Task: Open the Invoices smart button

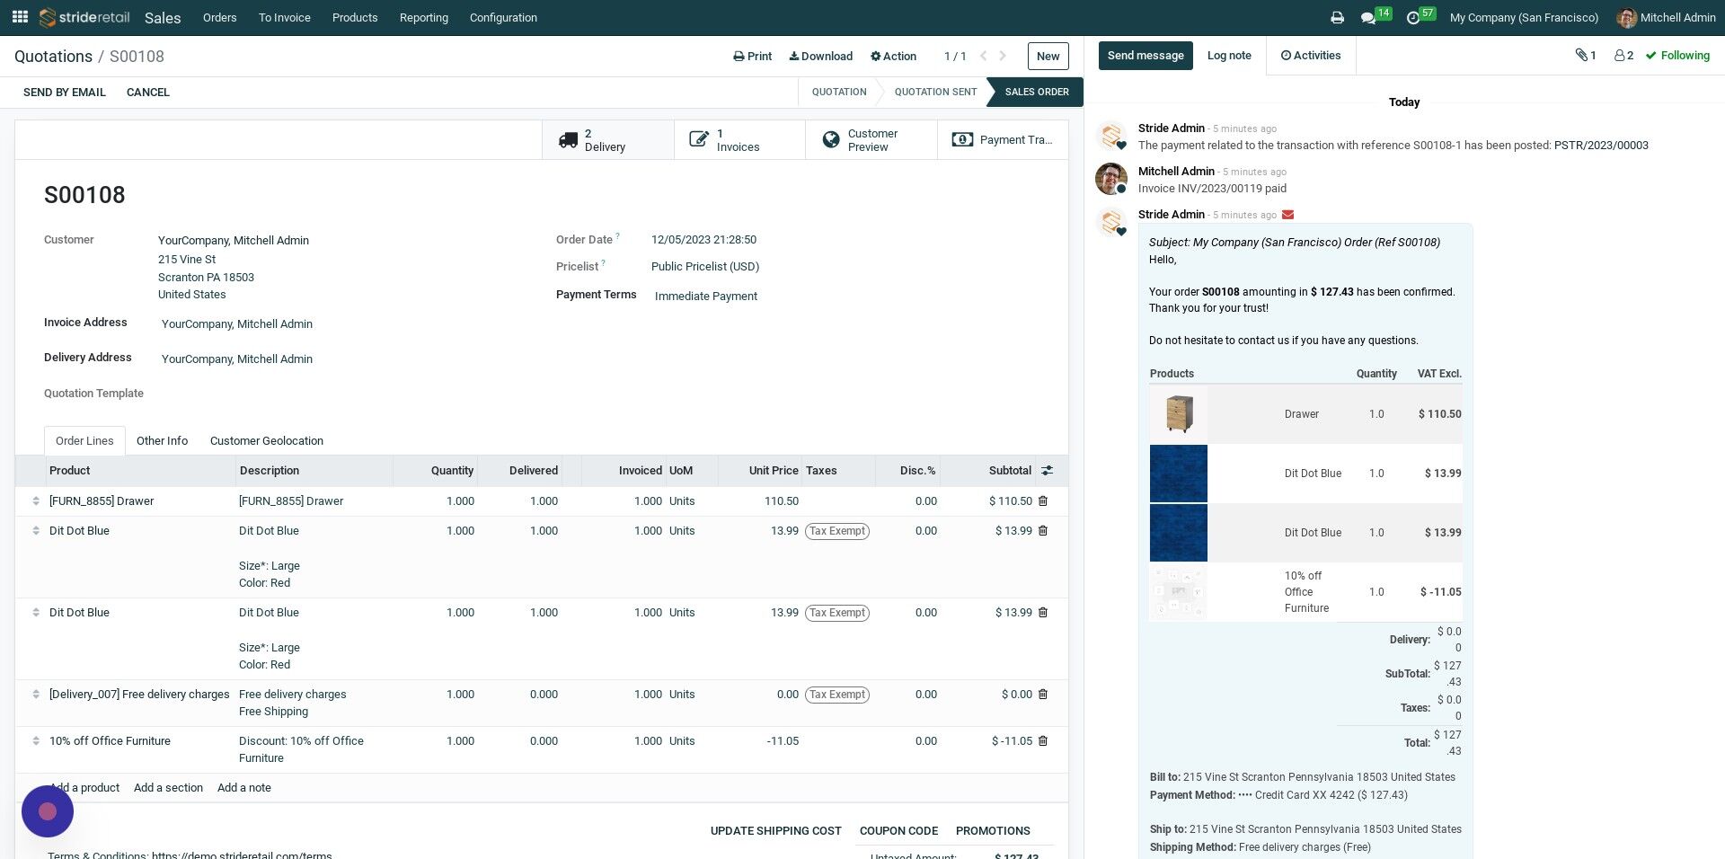Action: (x=739, y=140)
